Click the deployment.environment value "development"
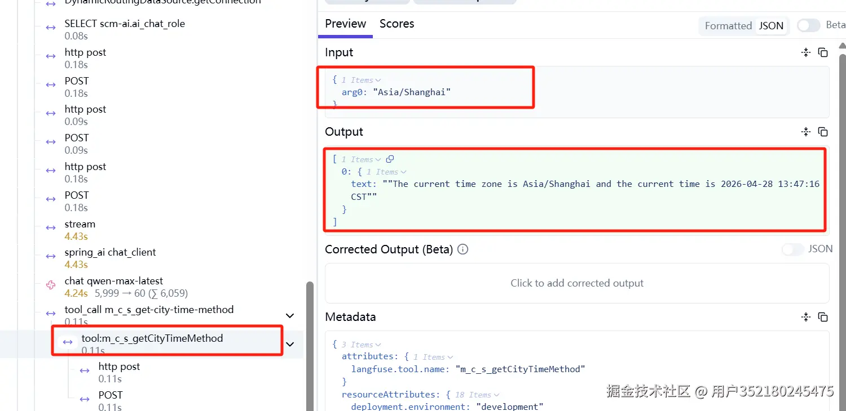Image resolution: width=846 pixels, height=411 pixels. click(510, 407)
